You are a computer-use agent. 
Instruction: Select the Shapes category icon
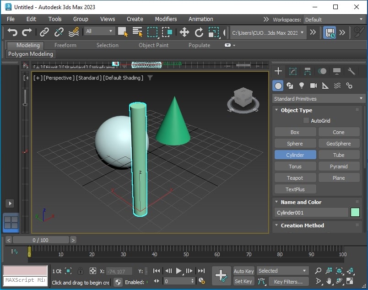(x=290, y=86)
